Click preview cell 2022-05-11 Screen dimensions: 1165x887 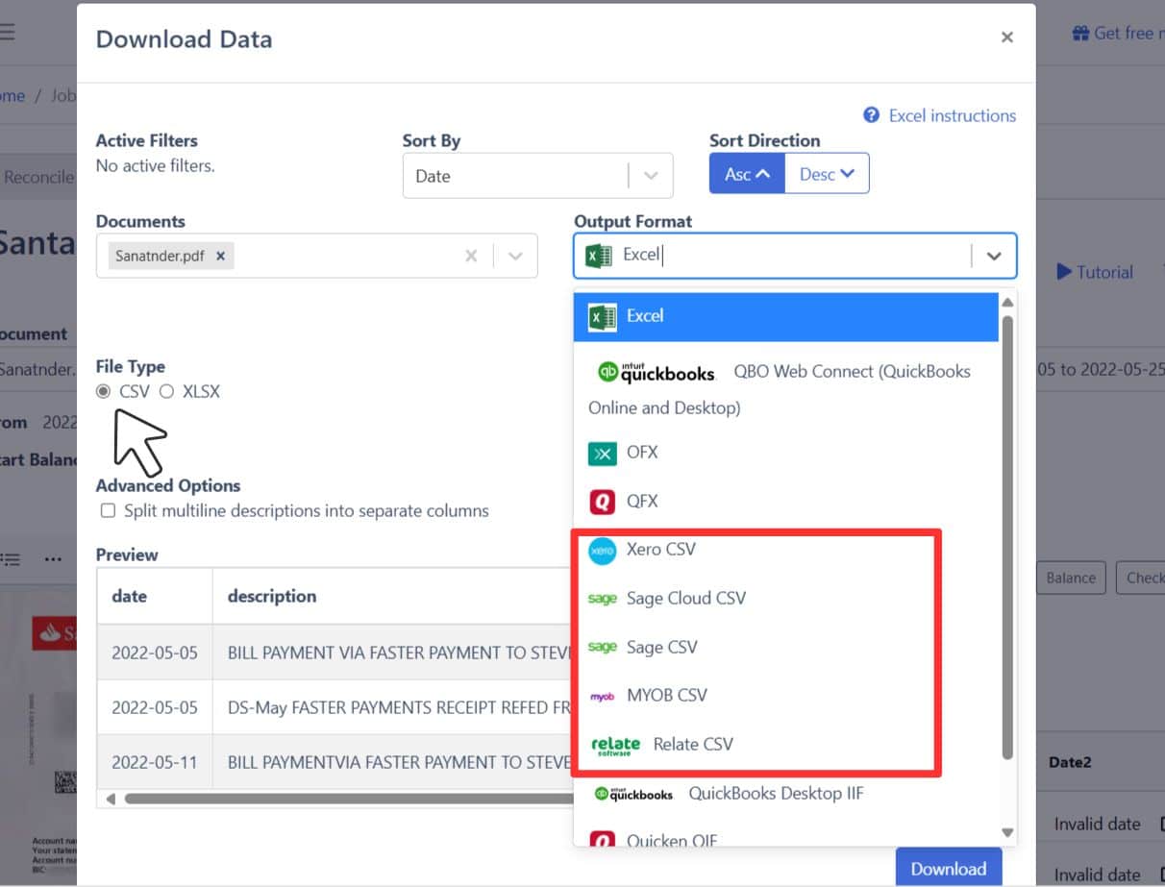click(155, 763)
